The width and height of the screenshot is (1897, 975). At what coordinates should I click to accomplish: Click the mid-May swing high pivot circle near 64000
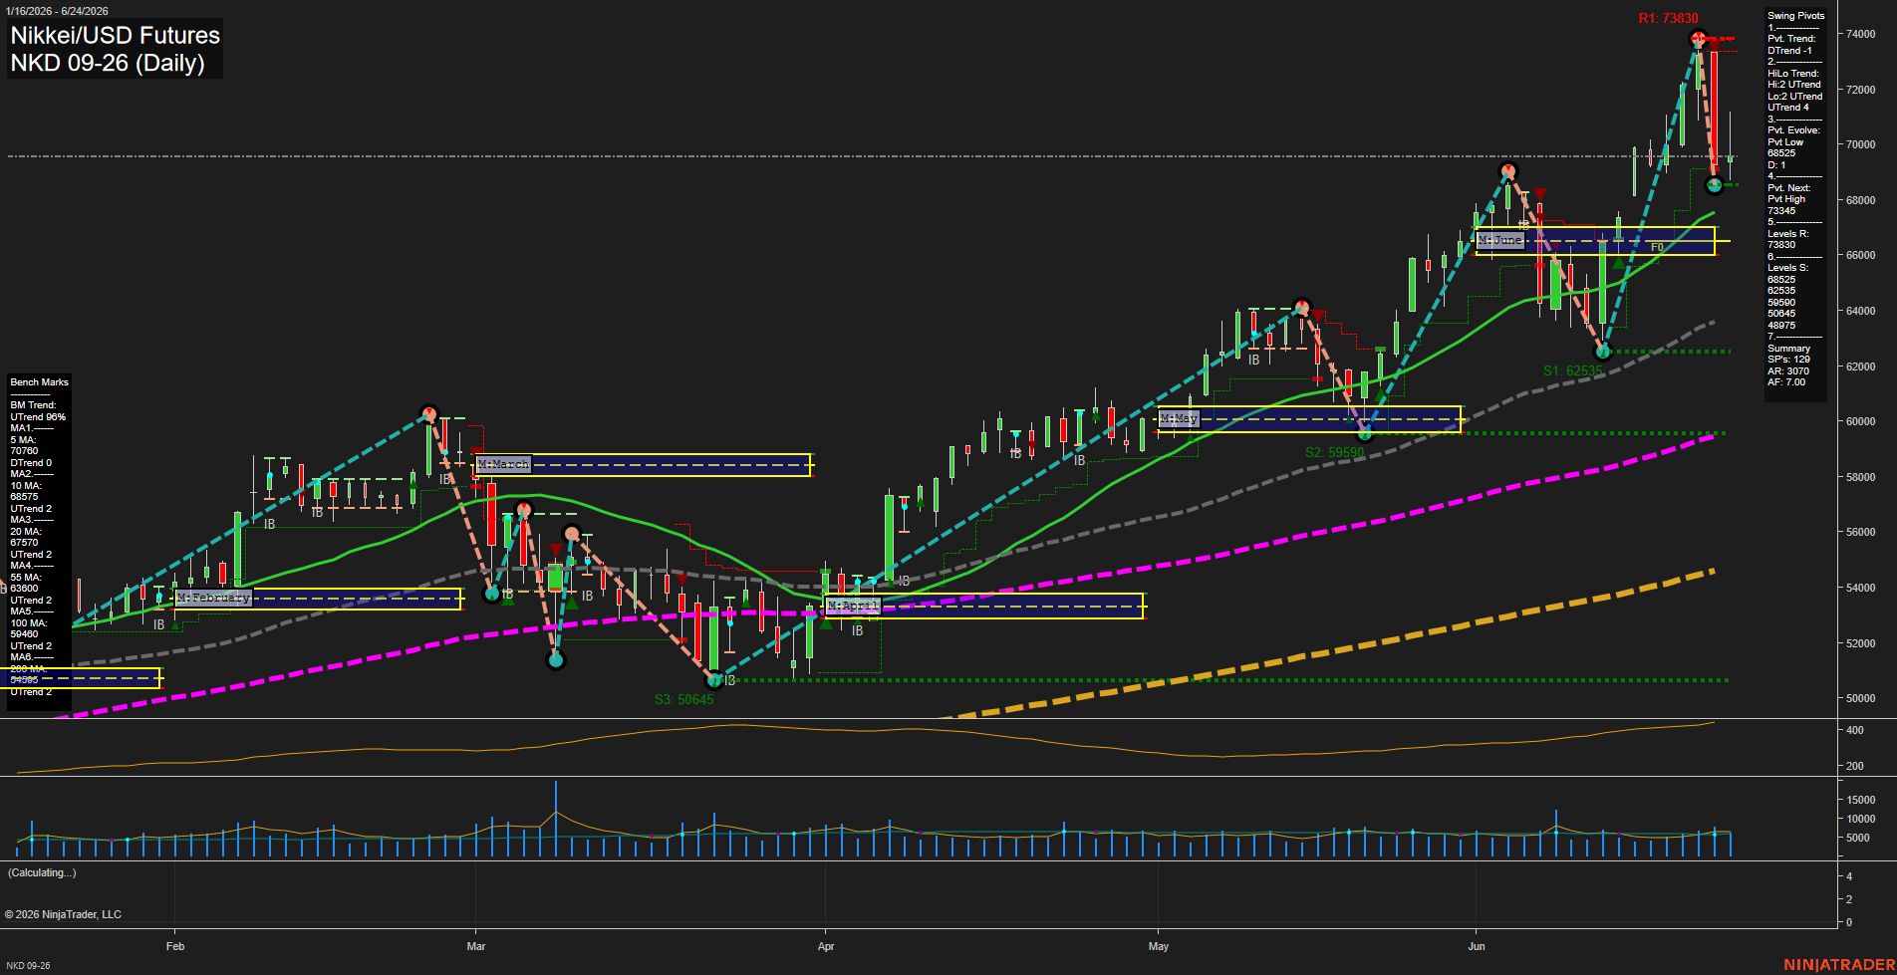[1302, 307]
